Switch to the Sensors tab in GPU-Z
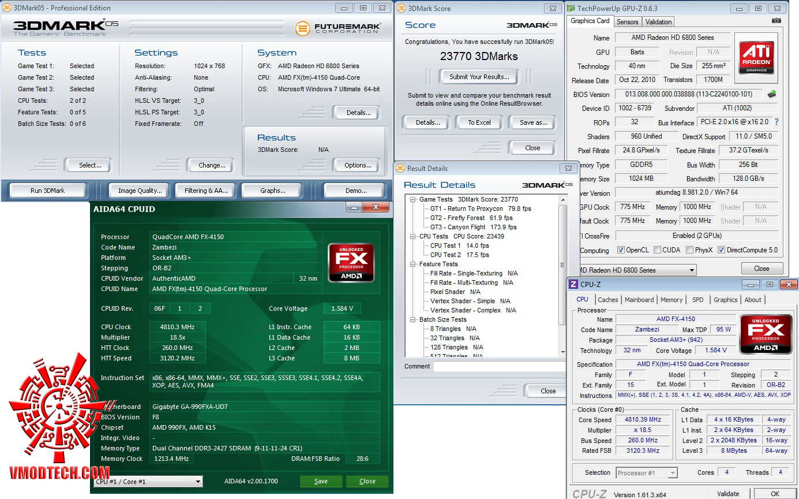This screenshot has height=499, width=799. [x=627, y=22]
